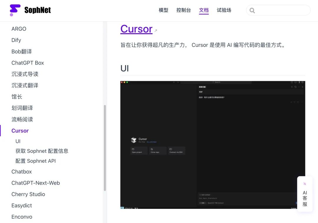Image resolution: width=318 pixels, height=223 pixels.
Task: Open Enconvo in the sidebar
Action: (22, 217)
